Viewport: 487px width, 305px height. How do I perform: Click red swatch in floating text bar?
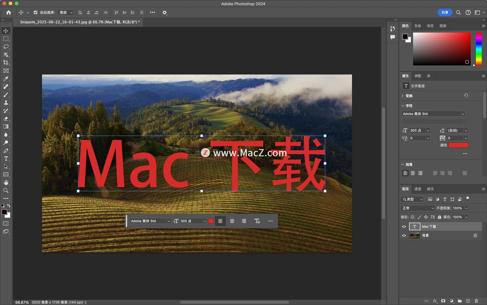[x=211, y=221]
